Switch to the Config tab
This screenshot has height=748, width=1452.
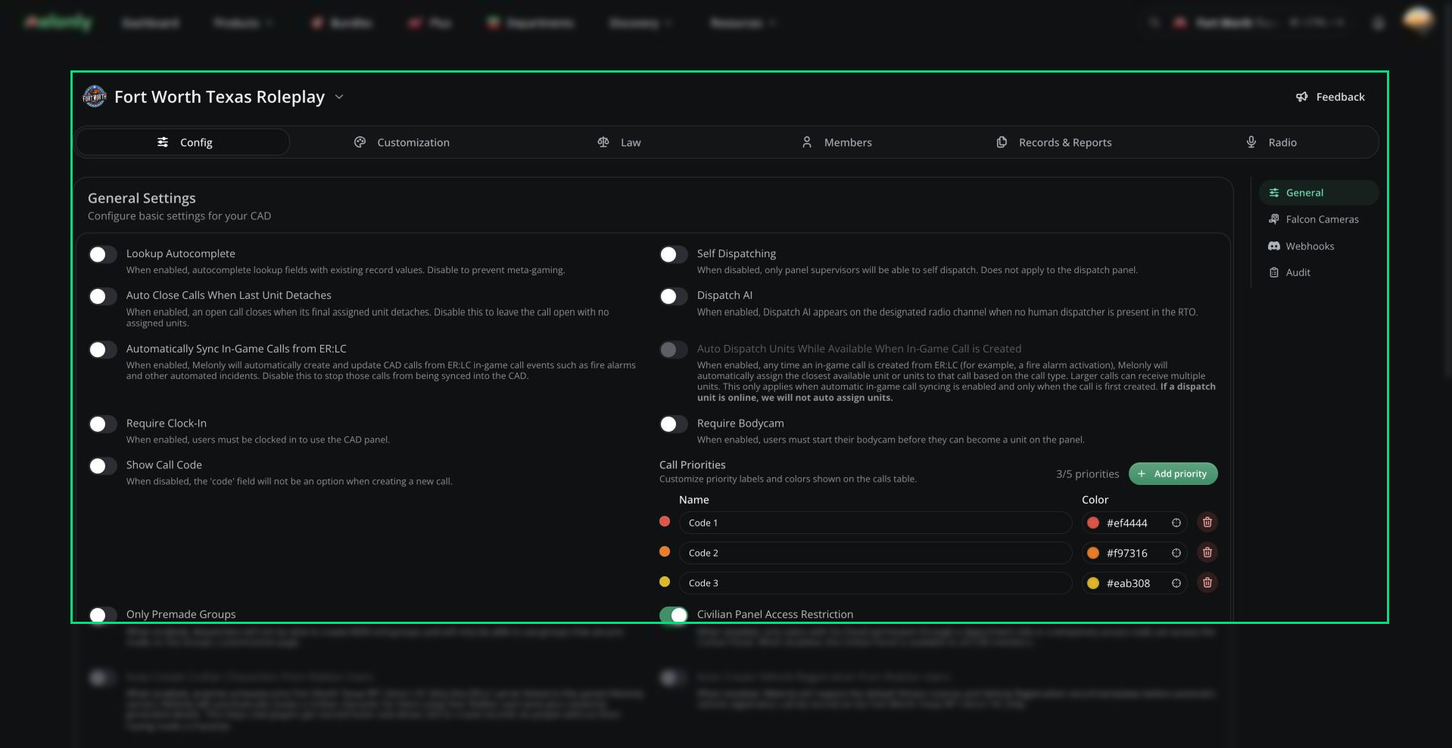(182, 142)
